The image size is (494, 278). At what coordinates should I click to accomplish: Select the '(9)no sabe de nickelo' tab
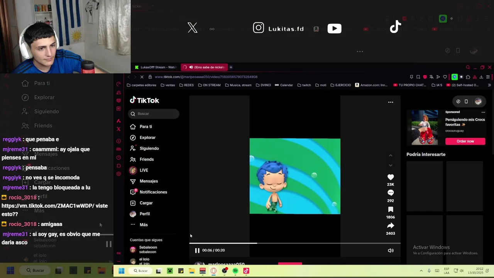[205, 67]
